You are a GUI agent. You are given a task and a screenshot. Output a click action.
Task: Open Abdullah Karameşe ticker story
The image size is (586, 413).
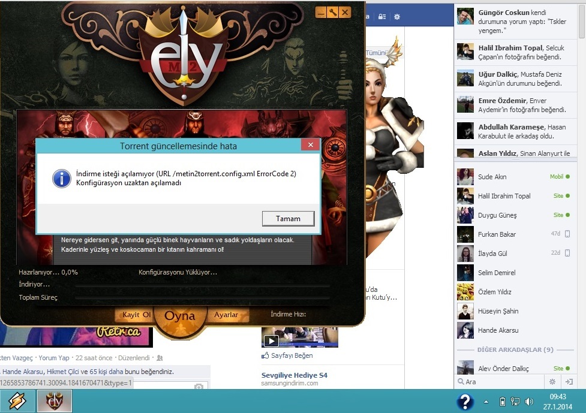(x=515, y=131)
